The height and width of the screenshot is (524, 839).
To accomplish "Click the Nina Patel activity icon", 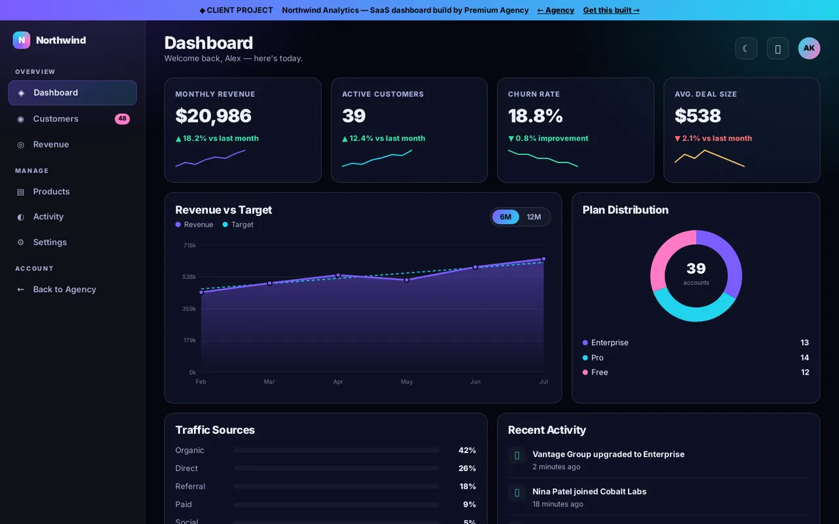I will tap(517, 493).
